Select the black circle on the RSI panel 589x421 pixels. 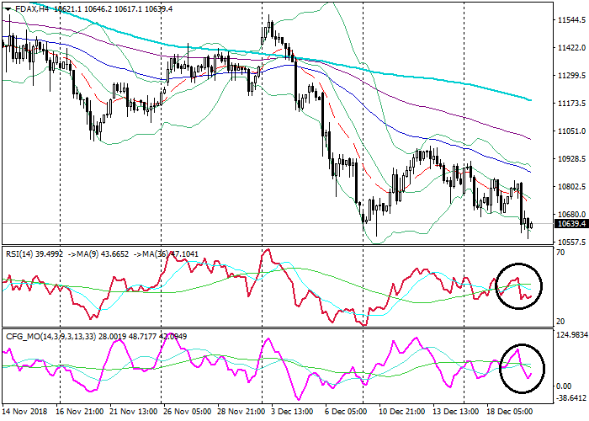point(519,285)
